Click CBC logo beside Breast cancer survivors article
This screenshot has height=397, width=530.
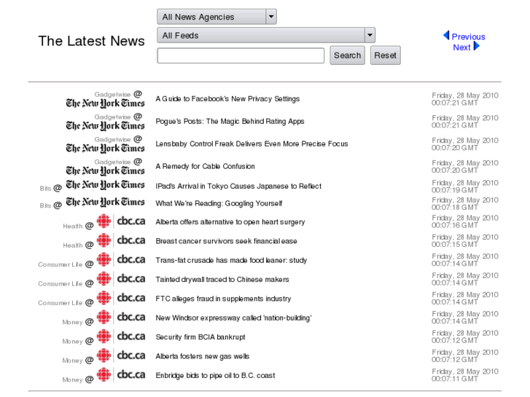point(121,240)
